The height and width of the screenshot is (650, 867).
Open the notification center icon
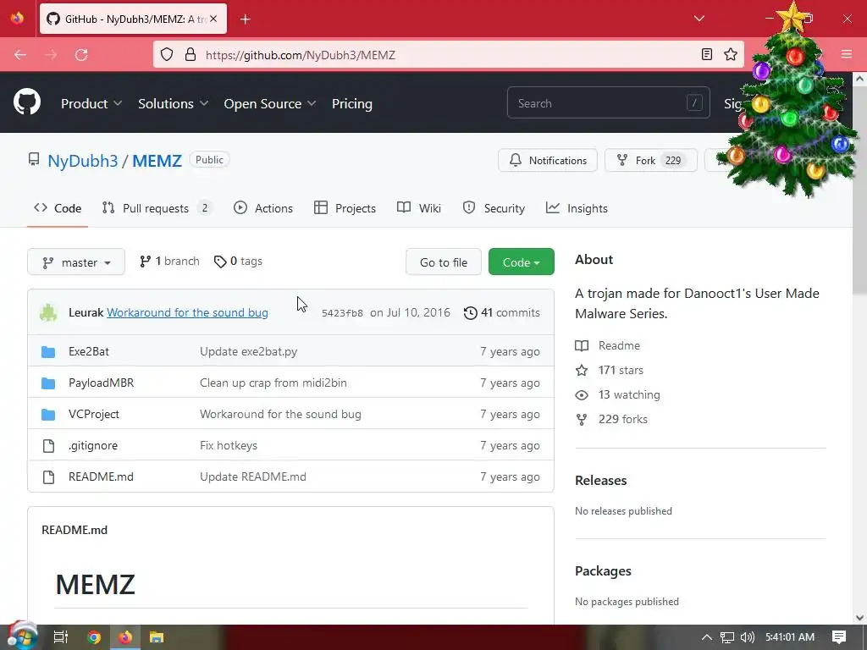[x=839, y=637]
